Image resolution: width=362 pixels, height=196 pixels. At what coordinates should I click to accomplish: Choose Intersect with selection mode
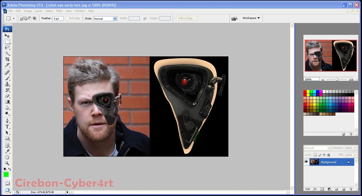[35, 18]
